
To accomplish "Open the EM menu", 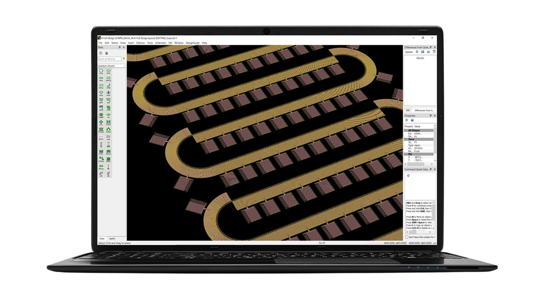I will point(170,43).
